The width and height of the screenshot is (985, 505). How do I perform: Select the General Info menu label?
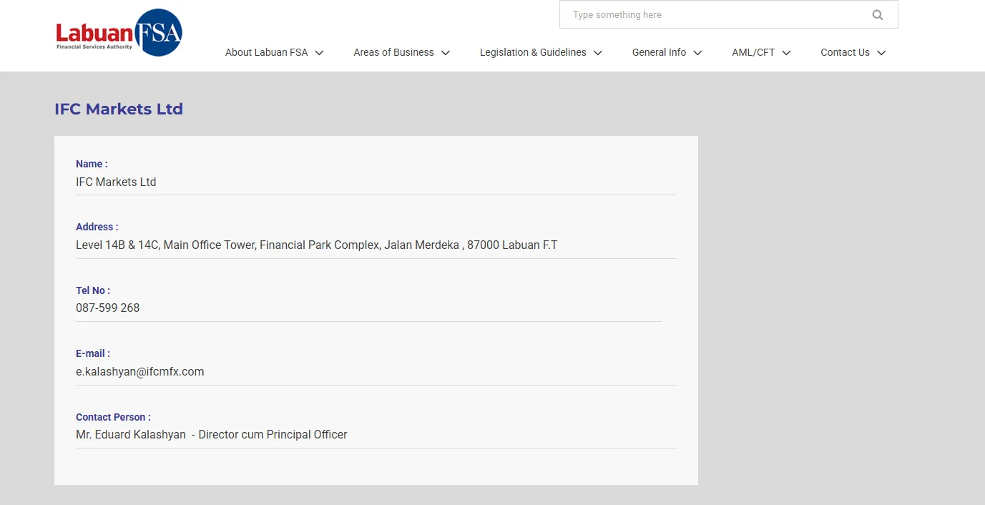(659, 52)
